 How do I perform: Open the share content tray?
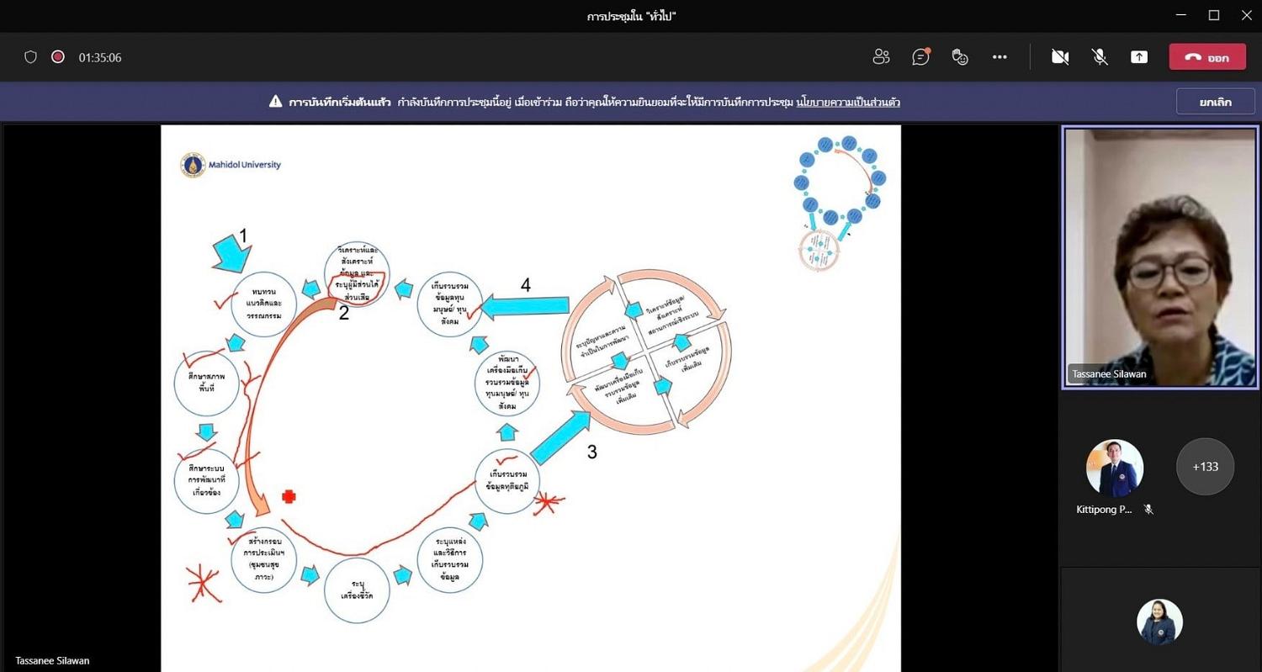(x=1139, y=57)
